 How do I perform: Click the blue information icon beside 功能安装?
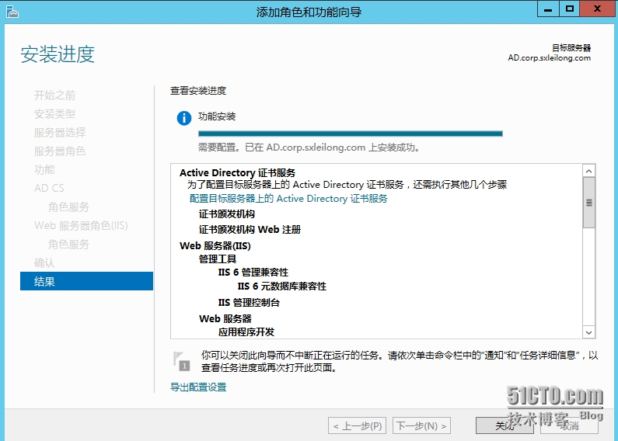pos(184,118)
